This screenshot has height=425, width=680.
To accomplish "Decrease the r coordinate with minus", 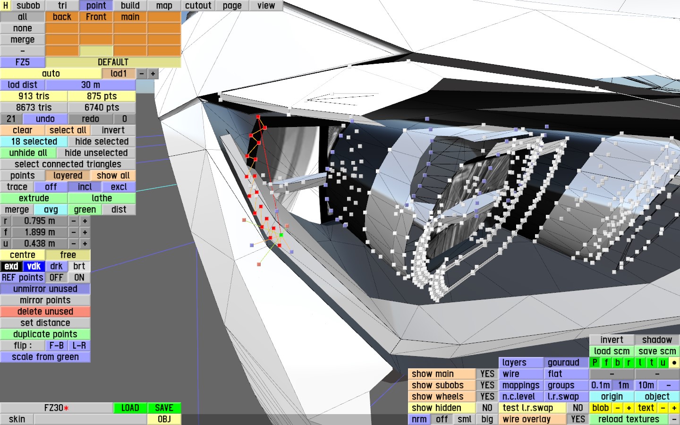I will [74, 221].
